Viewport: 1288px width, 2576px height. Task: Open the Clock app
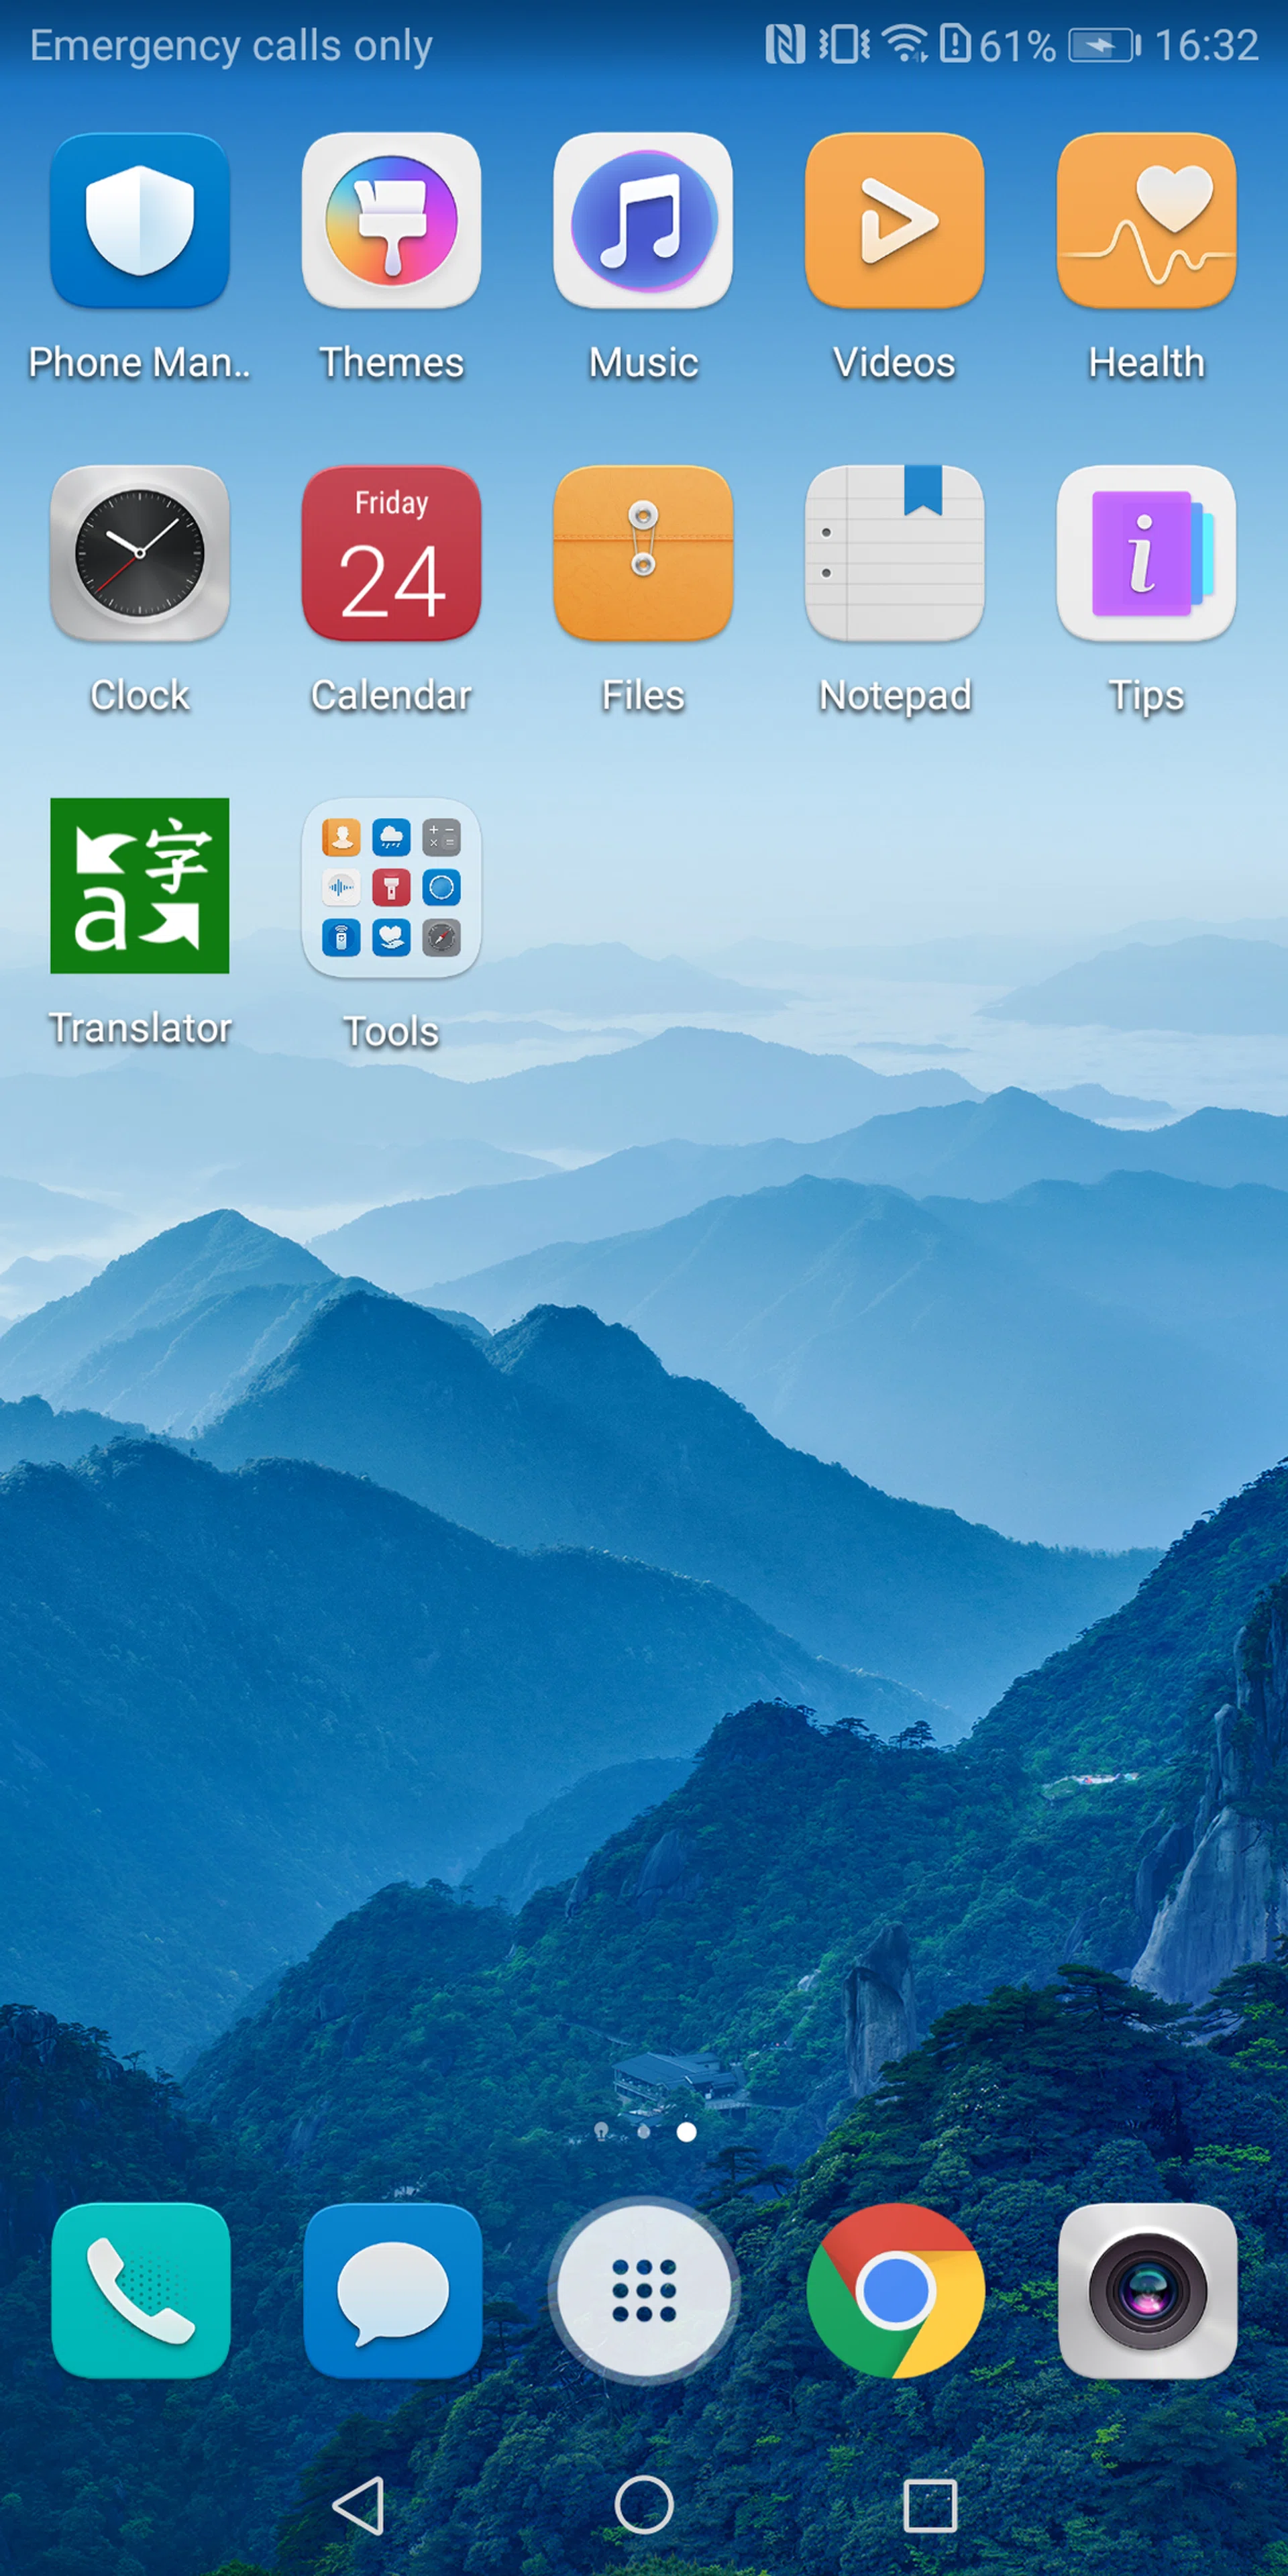[140, 553]
